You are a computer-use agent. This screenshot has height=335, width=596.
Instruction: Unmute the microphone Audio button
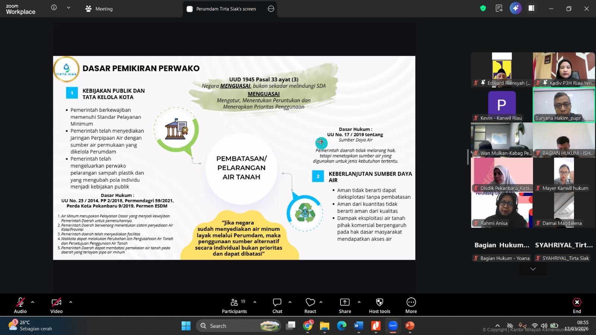point(20,305)
